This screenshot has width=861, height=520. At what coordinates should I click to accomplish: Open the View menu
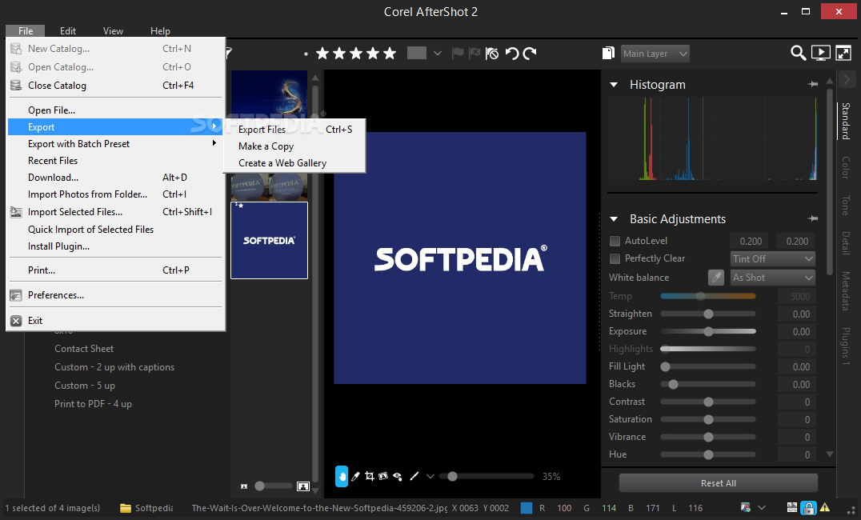click(x=113, y=31)
